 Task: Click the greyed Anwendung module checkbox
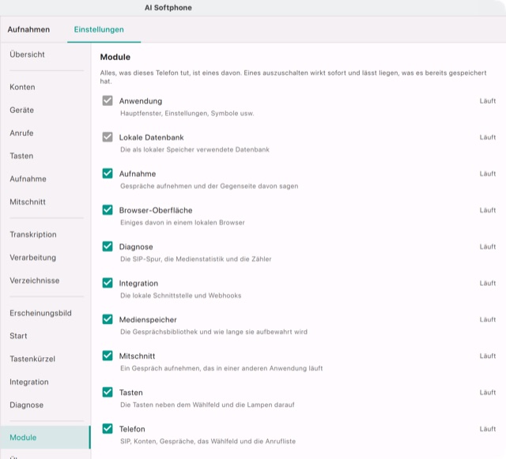[x=108, y=100]
